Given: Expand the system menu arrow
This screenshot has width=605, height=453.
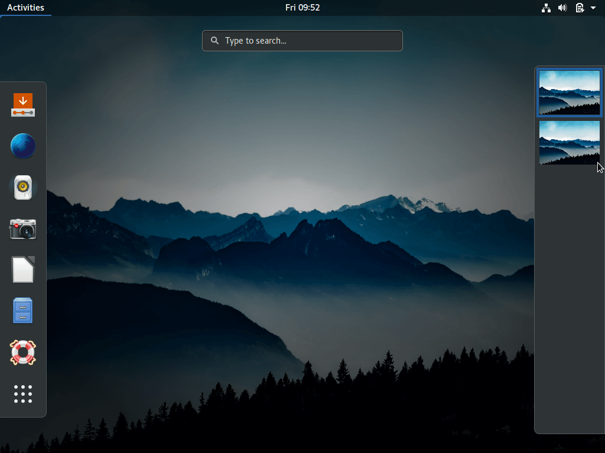Looking at the screenshot, I should [x=593, y=8].
